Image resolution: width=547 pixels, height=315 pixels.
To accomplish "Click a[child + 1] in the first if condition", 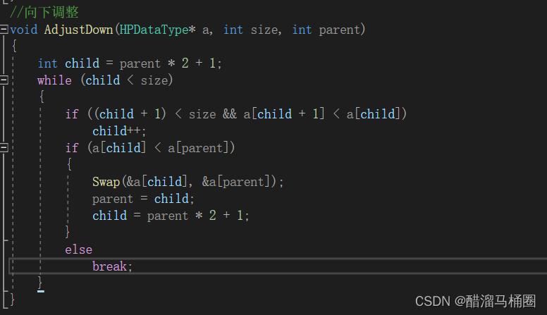I will [x=284, y=114].
